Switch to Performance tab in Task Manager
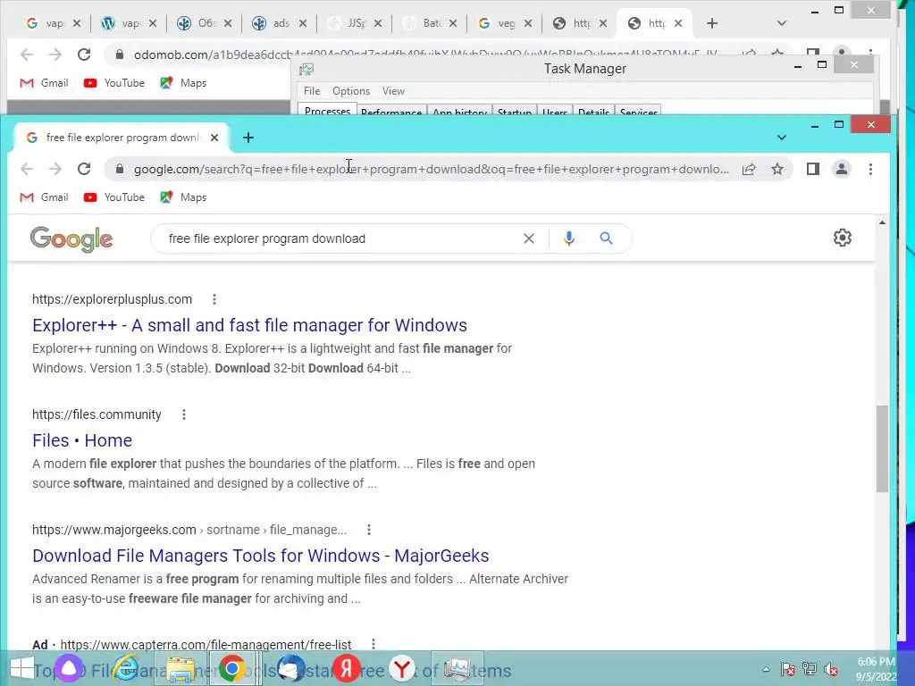 coord(391,111)
